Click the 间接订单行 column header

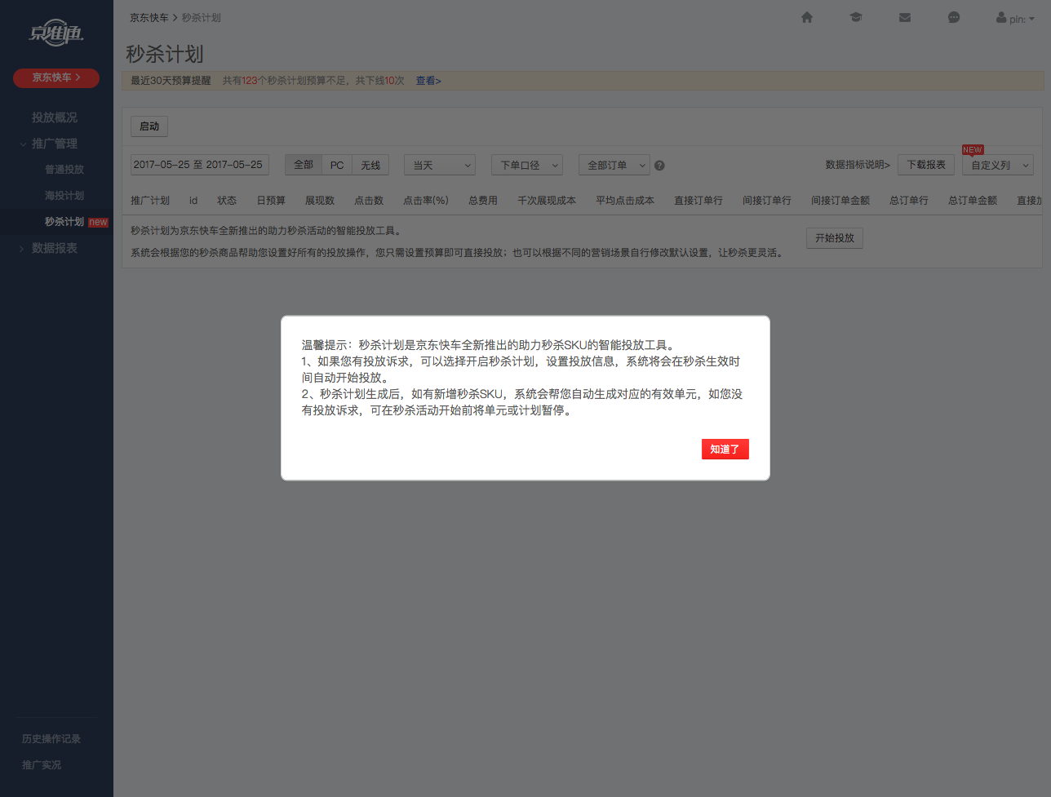[767, 201]
